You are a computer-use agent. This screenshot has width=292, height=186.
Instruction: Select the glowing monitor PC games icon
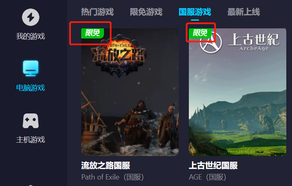[x=30, y=68]
